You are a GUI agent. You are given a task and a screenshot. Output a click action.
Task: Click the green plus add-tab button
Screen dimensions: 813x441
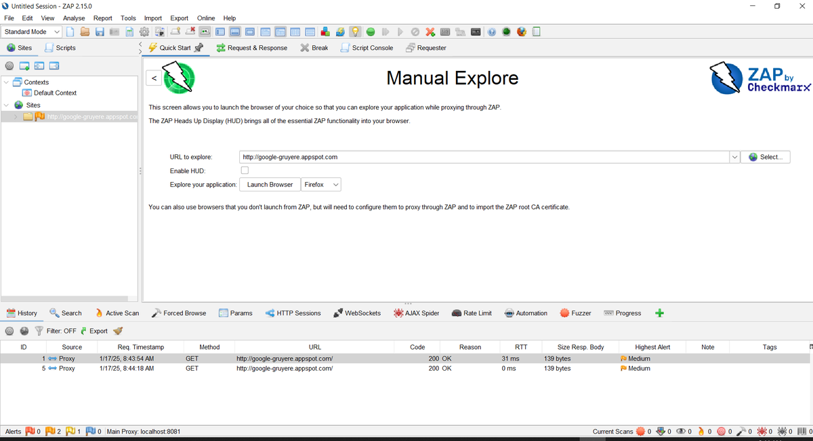click(x=660, y=313)
